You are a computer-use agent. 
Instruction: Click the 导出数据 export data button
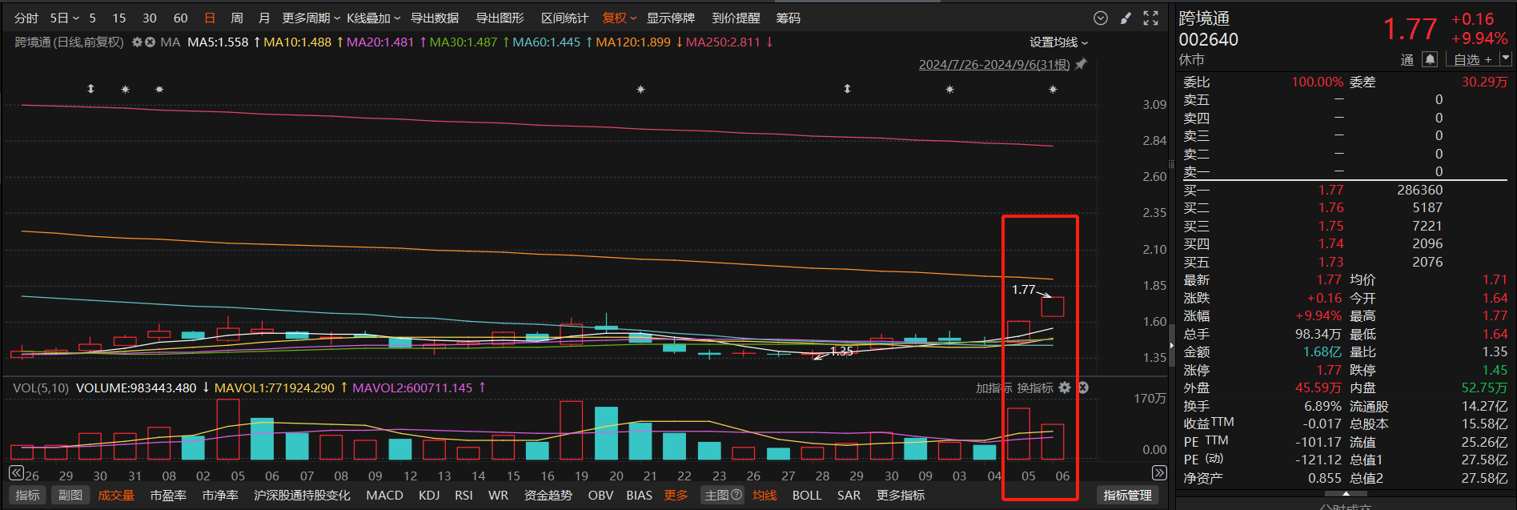coord(435,18)
